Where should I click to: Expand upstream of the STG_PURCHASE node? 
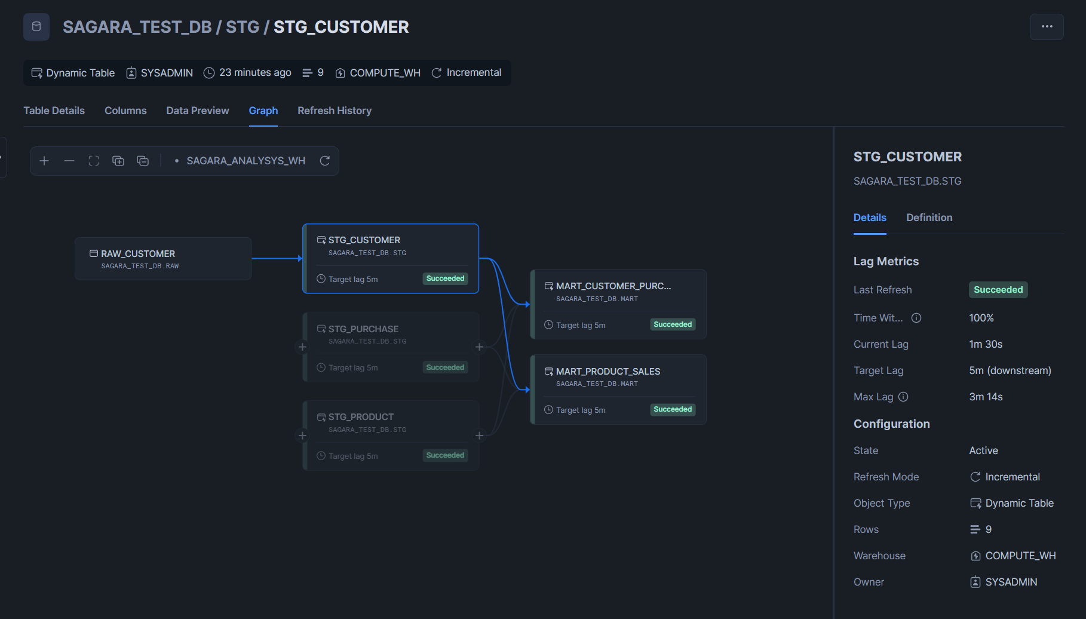click(302, 347)
